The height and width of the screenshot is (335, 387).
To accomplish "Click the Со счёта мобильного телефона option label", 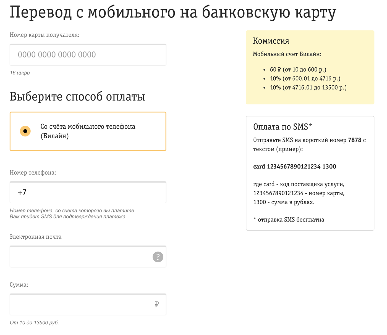I will 88,131.
